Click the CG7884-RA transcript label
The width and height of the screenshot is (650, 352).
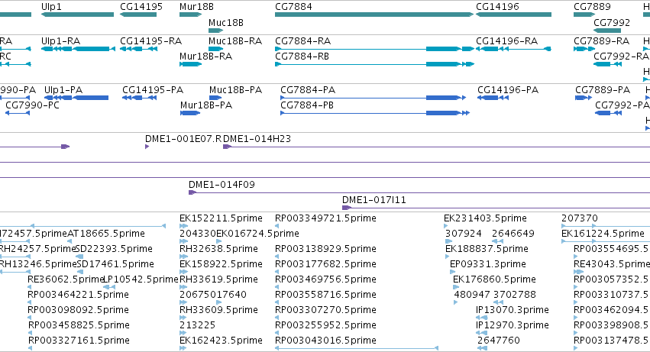(303, 41)
